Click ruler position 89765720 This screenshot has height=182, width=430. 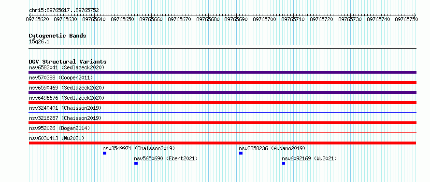pyautogui.click(x=322, y=19)
